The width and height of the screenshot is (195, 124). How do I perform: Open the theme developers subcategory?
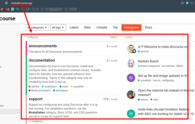tap(40, 91)
